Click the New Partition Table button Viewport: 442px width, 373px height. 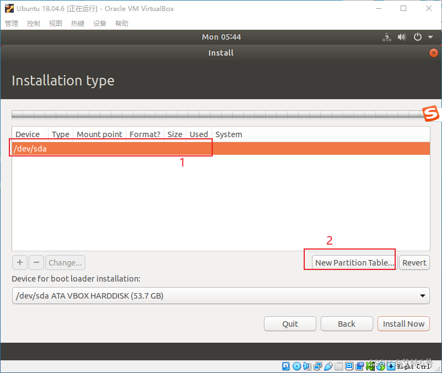click(x=353, y=262)
